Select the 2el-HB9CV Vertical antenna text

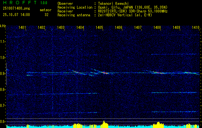point(125,15)
